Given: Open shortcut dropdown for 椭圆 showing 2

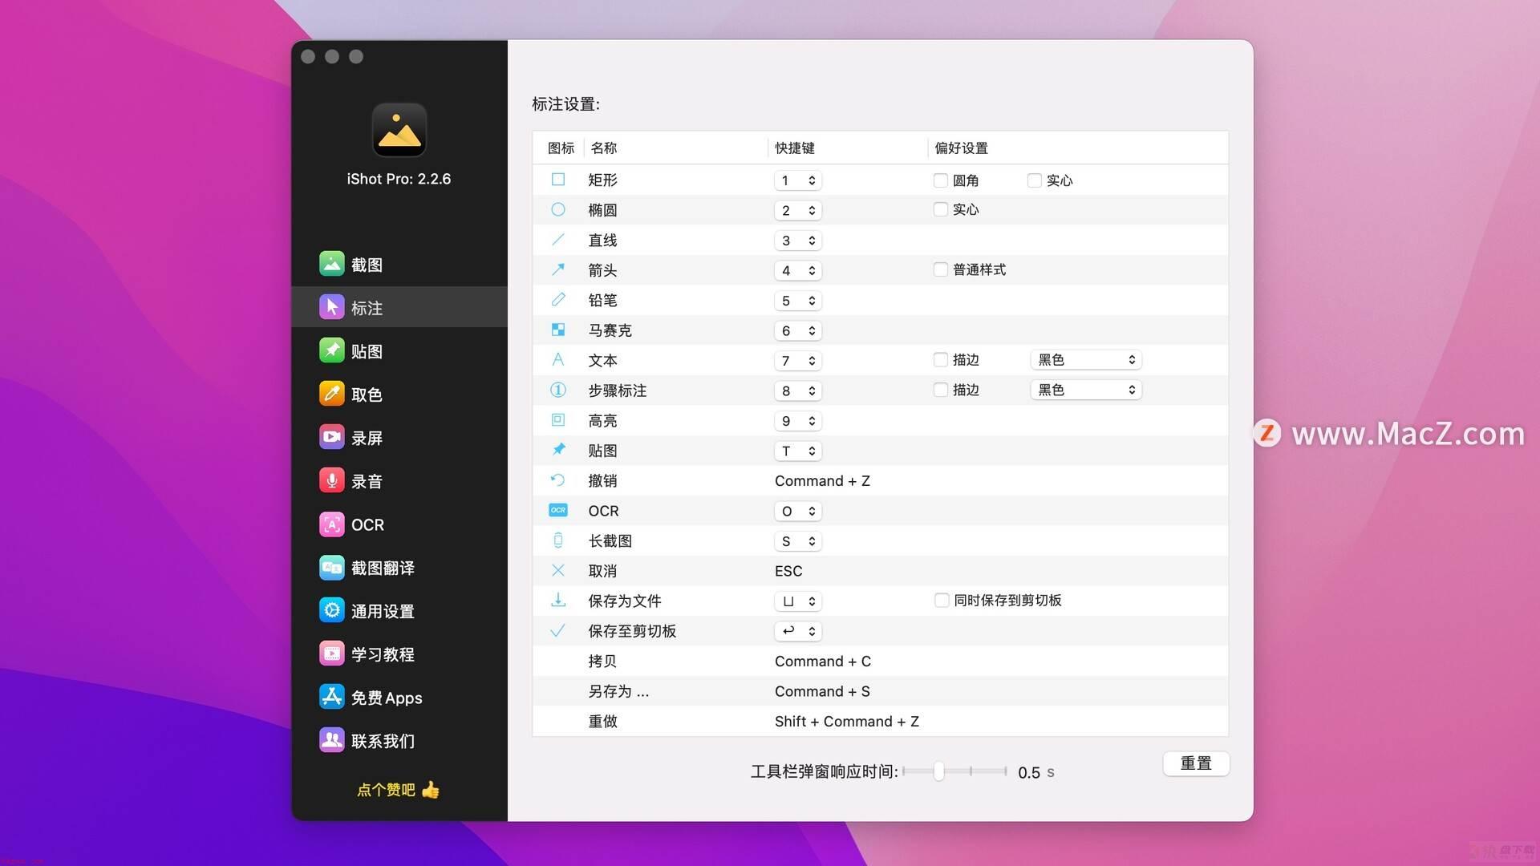Looking at the screenshot, I should coord(798,210).
